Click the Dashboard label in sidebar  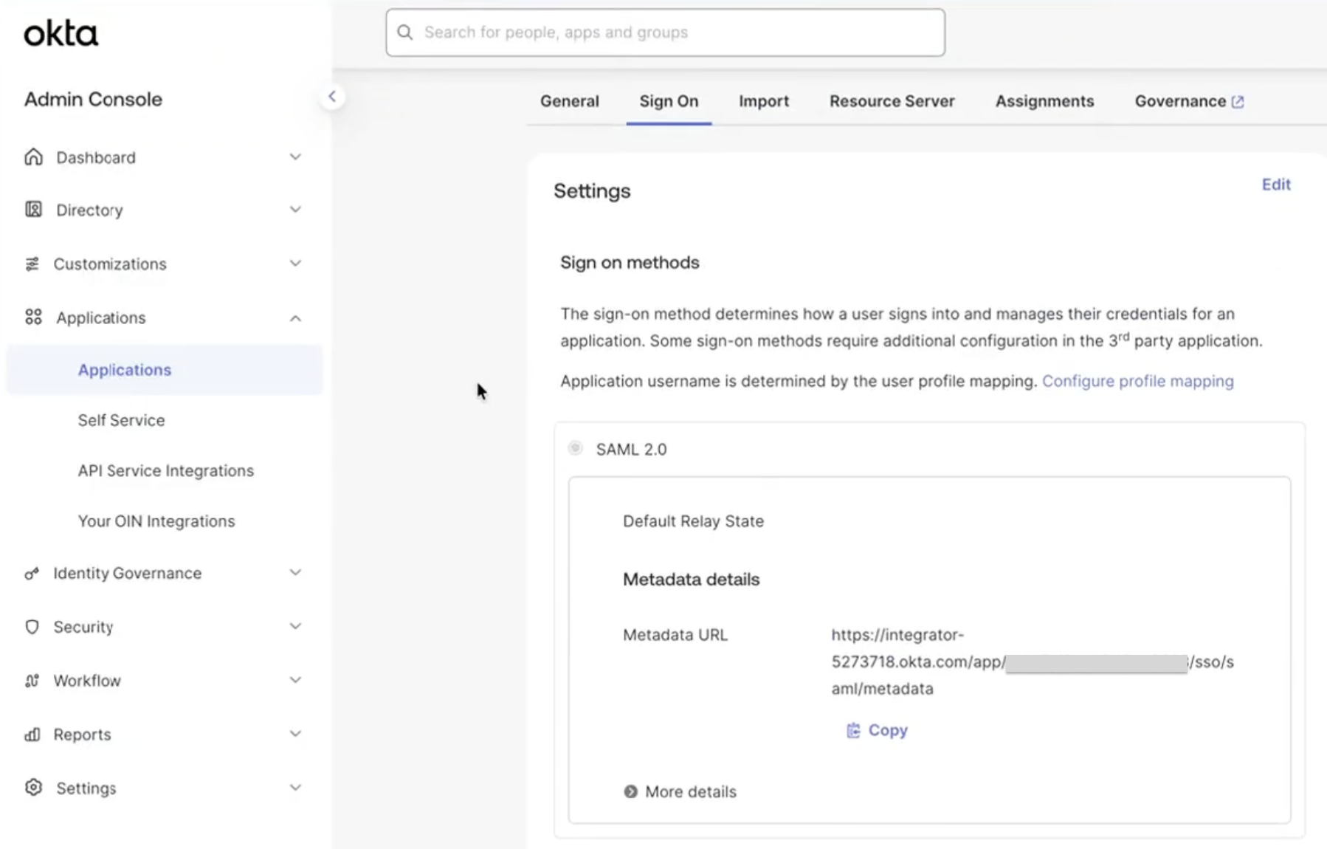(96, 157)
